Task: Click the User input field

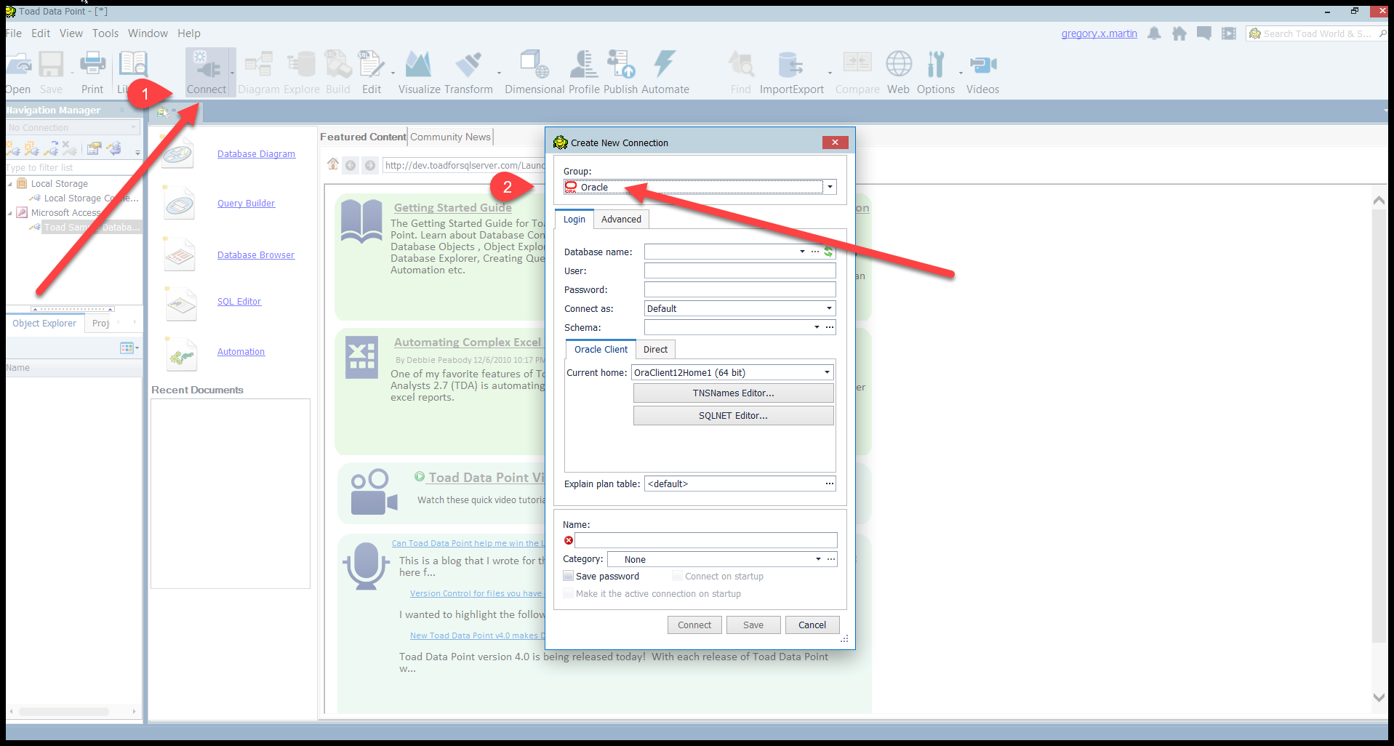Action: [740, 270]
